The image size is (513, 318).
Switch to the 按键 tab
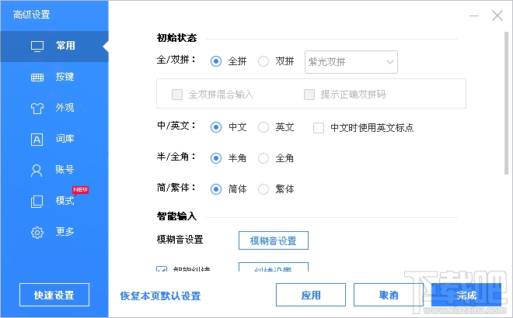tap(54, 78)
